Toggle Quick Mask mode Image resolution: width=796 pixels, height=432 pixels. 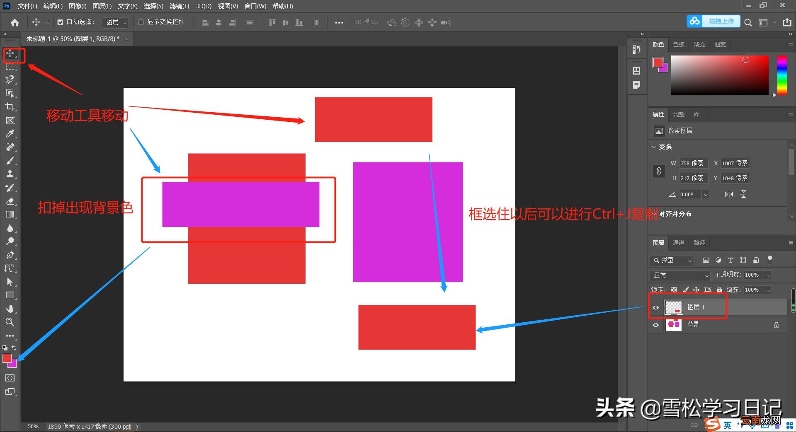coord(10,378)
